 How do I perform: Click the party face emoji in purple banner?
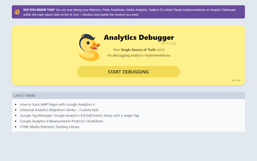pos(17,12)
